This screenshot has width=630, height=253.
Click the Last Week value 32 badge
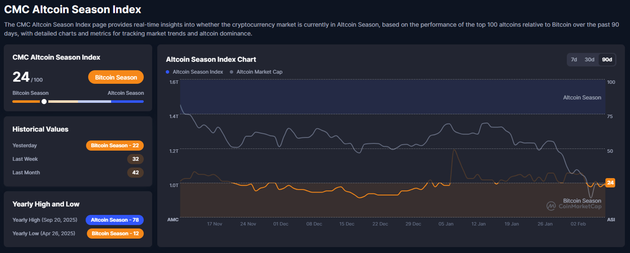click(136, 159)
